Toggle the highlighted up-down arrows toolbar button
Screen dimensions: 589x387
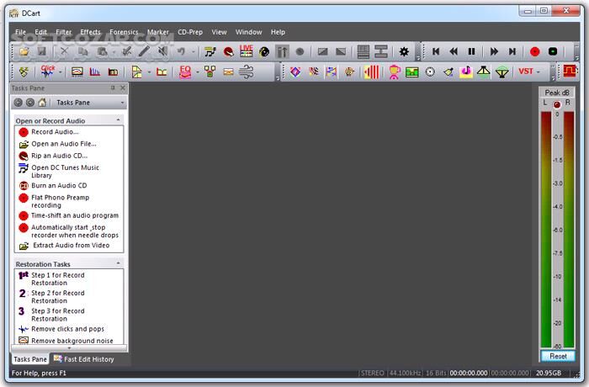(x=283, y=51)
